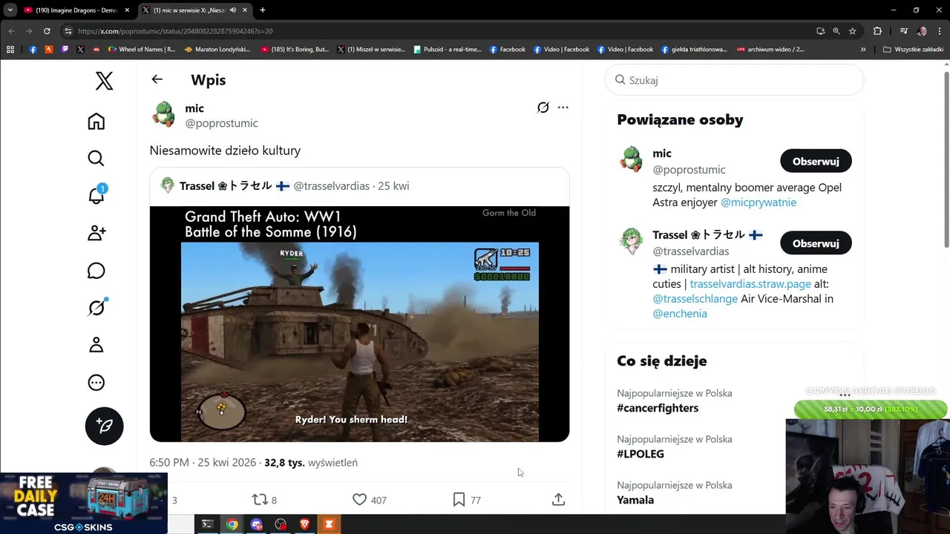
Task: Go to Home in X sidebar
Action: [96, 122]
